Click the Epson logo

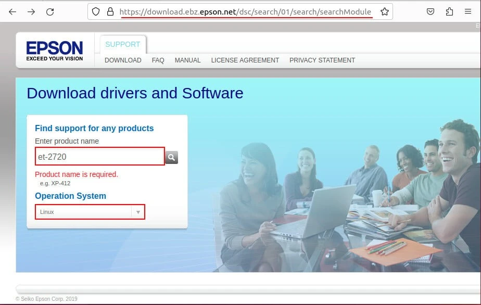pos(55,50)
